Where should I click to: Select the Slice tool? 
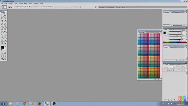click(x=5, y=21)
